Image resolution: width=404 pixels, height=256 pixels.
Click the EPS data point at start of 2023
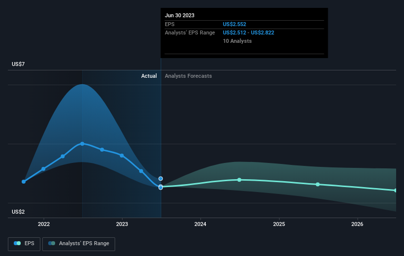click(122, 156)
